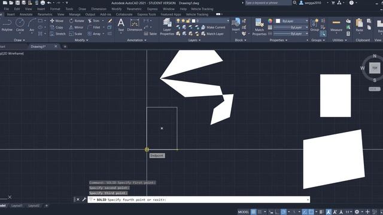Toggle lineweight display in status bar
This screenshot has width=383, height=215.
pos(321,212)
